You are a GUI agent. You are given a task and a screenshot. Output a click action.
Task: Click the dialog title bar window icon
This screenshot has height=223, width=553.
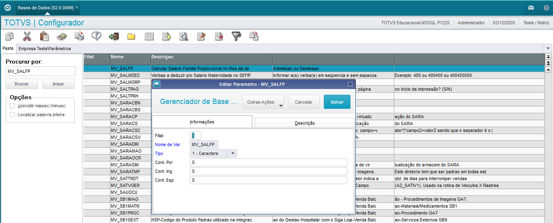pyautogui.click(x=156, y=84)
